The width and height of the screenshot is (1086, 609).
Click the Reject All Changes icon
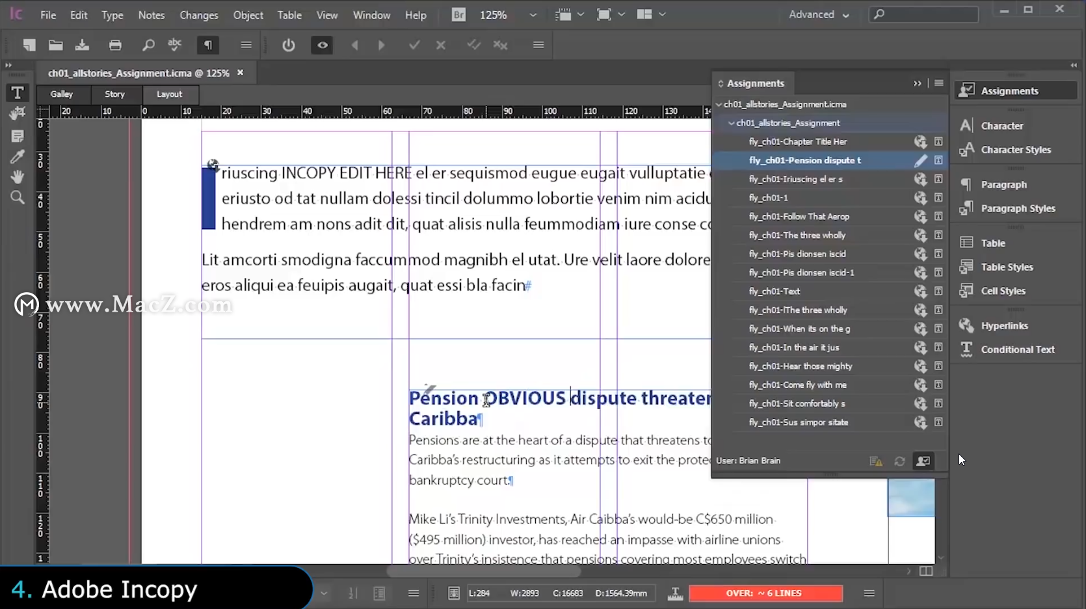tap(500, 45)
